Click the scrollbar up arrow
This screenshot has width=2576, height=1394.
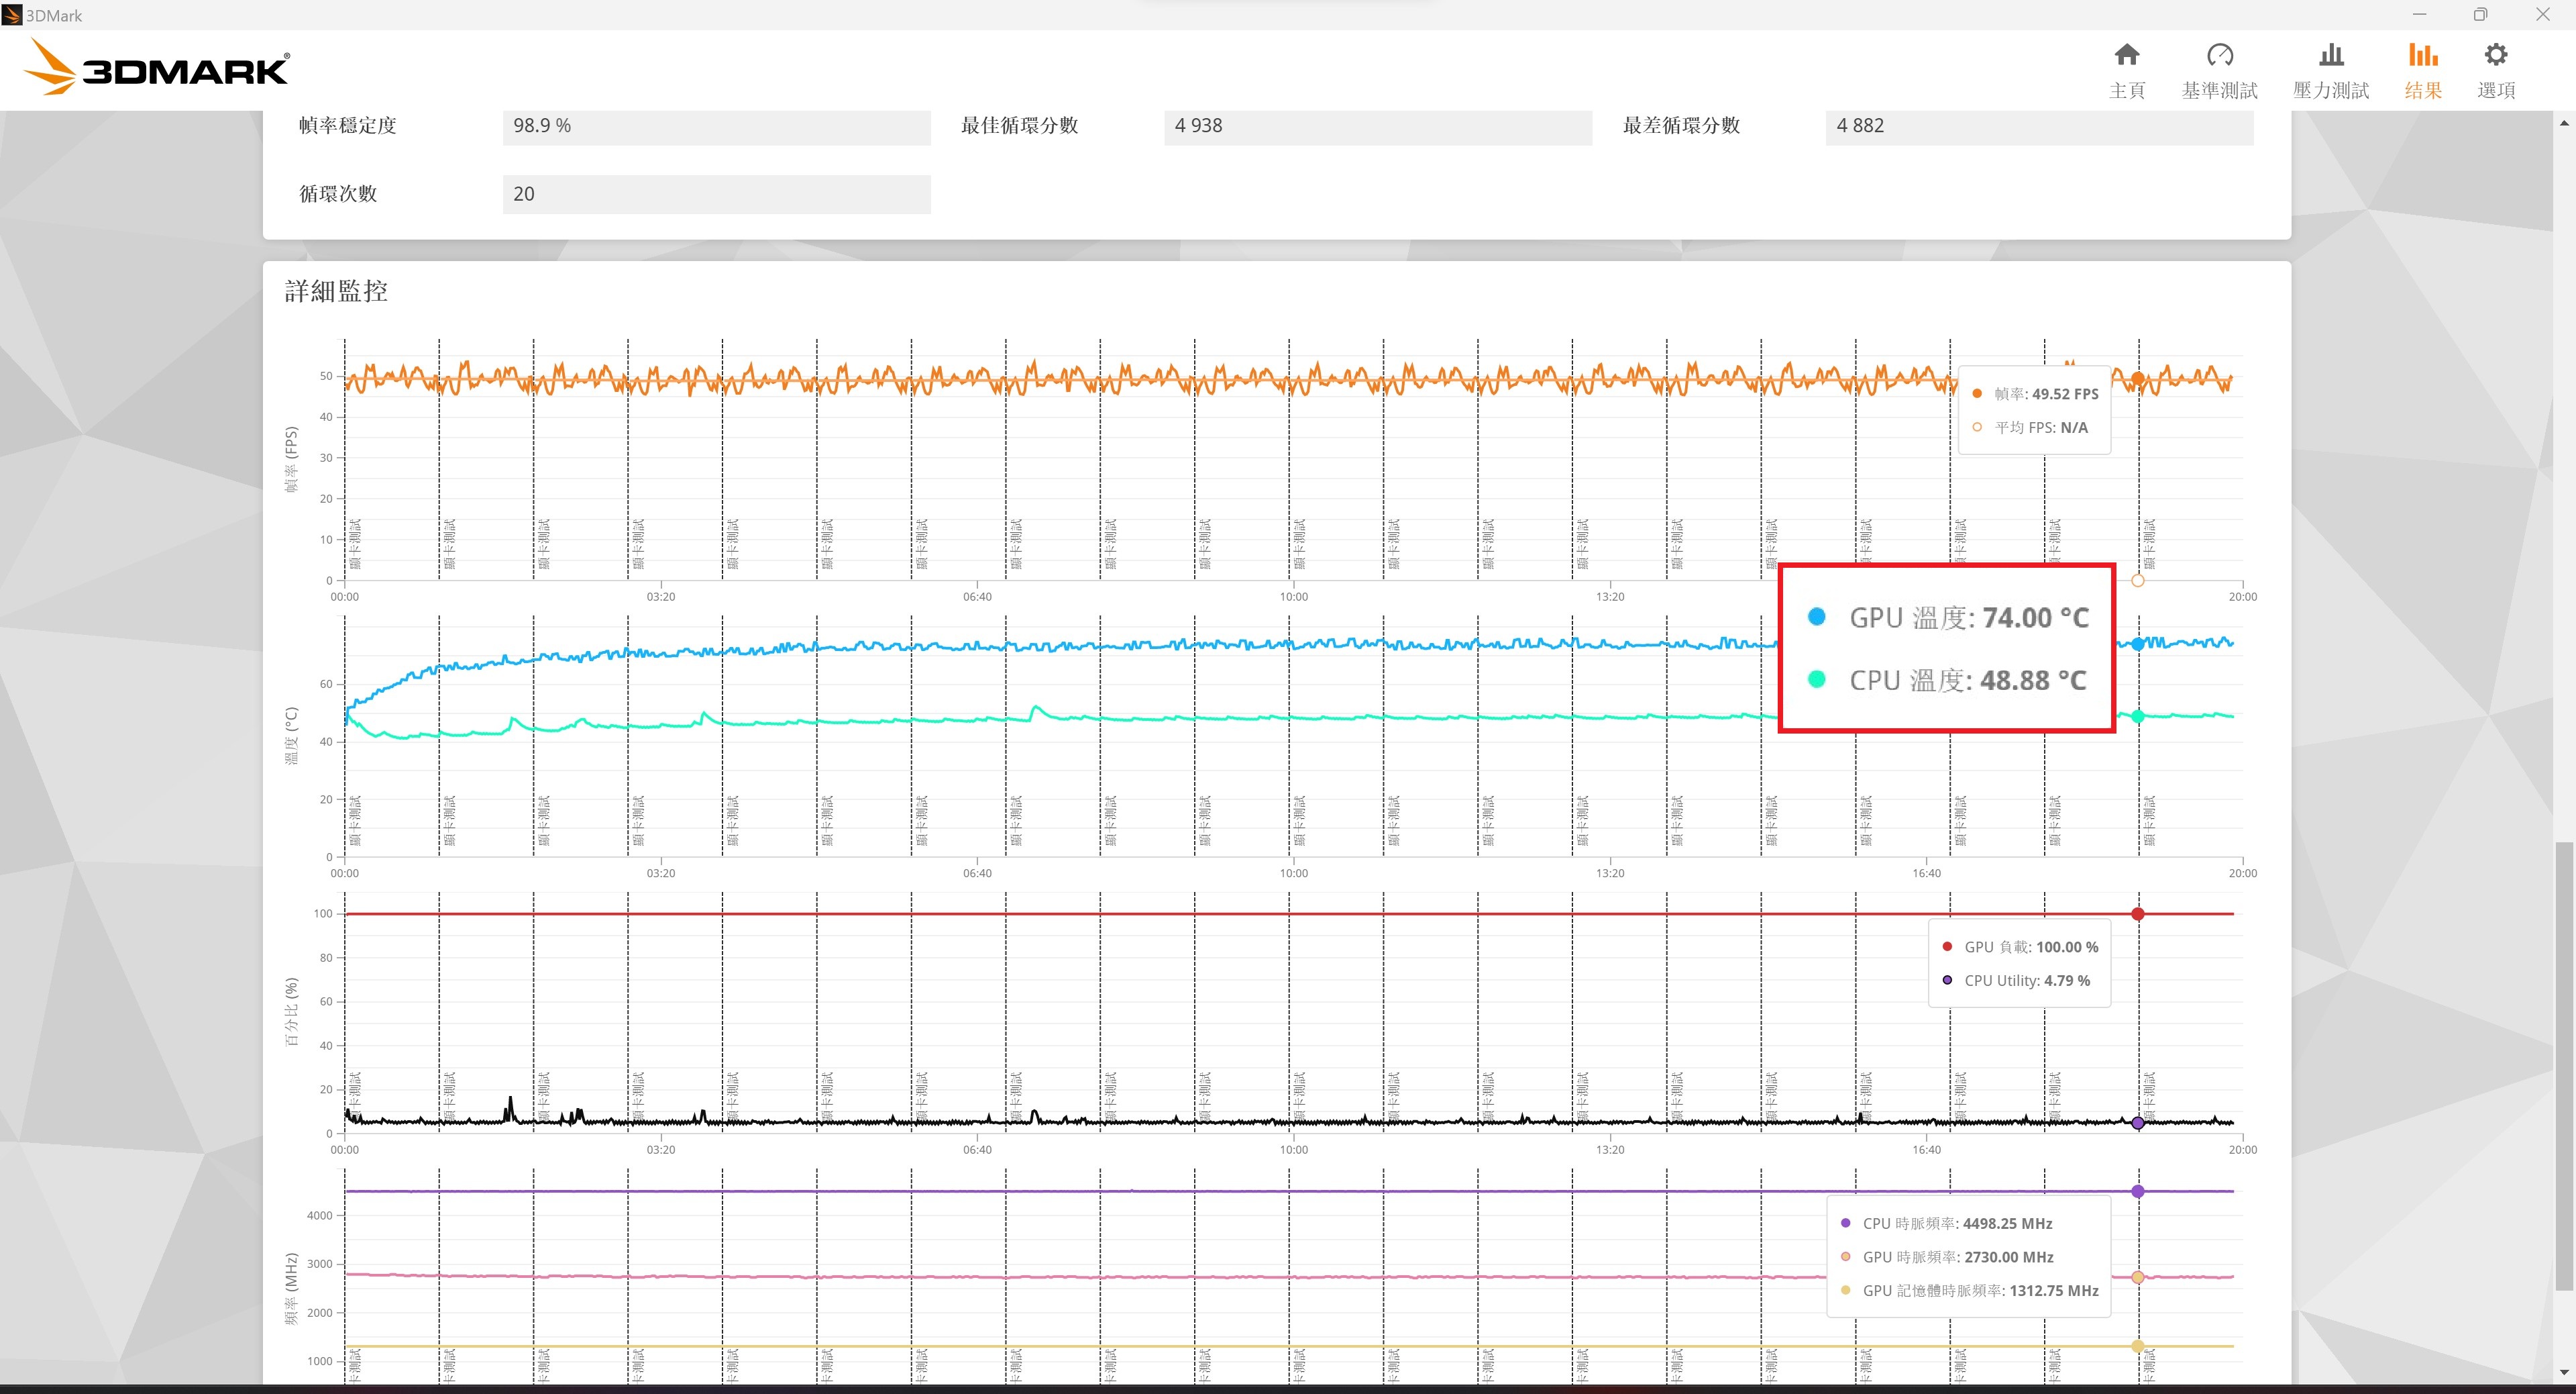point(2563,123)
